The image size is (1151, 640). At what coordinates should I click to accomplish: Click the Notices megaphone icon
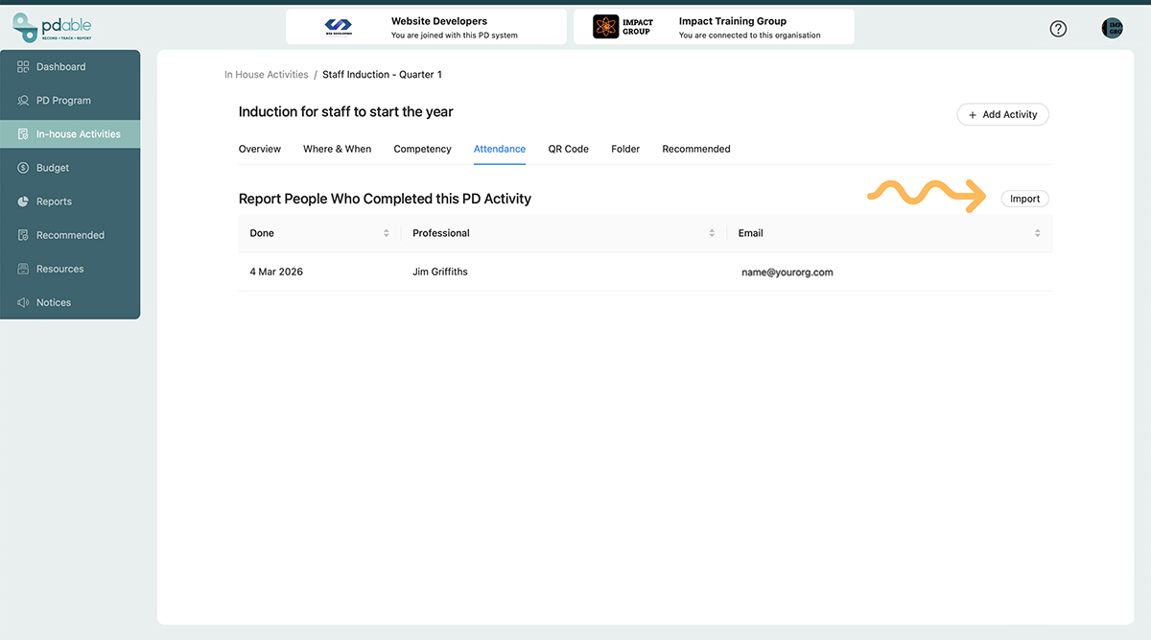(x=23, y=302)
